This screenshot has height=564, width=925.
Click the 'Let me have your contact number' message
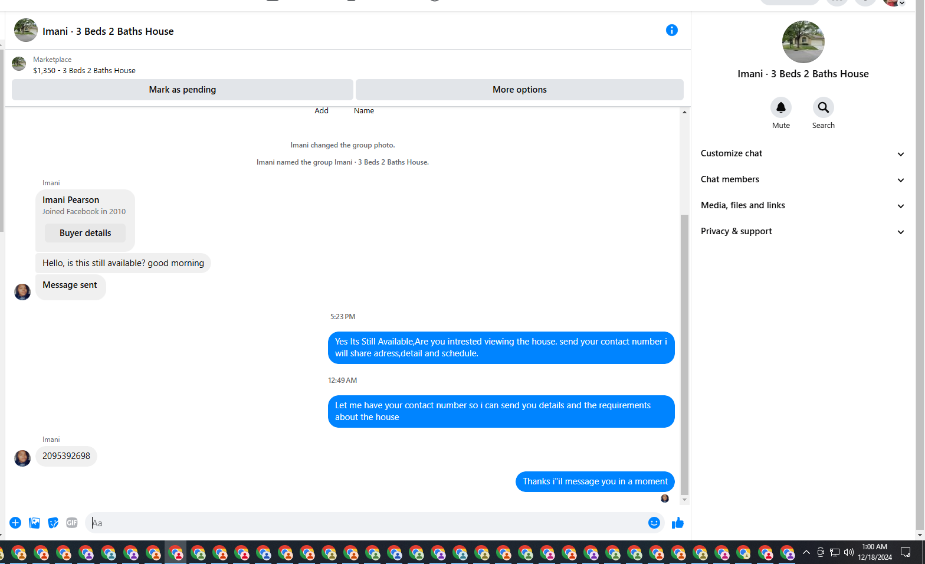[x=501, y=411]
